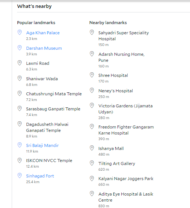190x208 pixels.
Task: Open the Aga Khan Palace link
Action: (x=43, y=33)
